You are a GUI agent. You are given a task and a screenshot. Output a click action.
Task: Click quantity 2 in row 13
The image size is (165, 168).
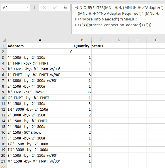click(x=82, y=115)
